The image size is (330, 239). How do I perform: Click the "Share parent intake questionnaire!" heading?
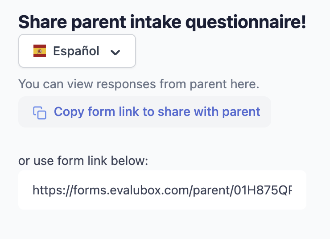pos(162,21)
